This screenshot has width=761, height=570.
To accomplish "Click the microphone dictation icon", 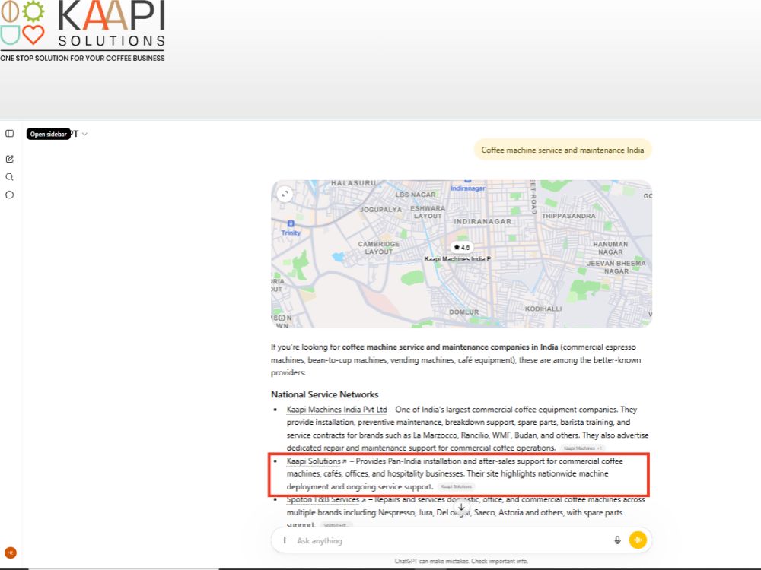I will pos(617,540).
